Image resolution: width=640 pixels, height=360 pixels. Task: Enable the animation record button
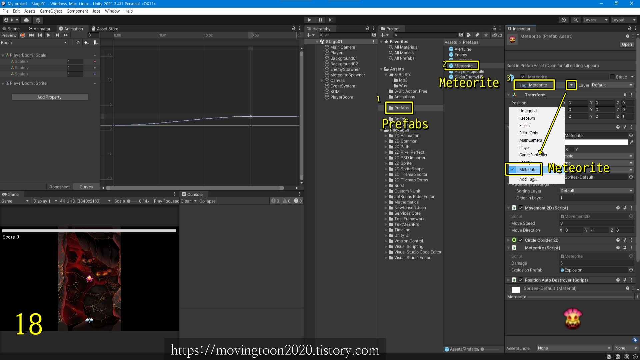click(x=23, y=35)
